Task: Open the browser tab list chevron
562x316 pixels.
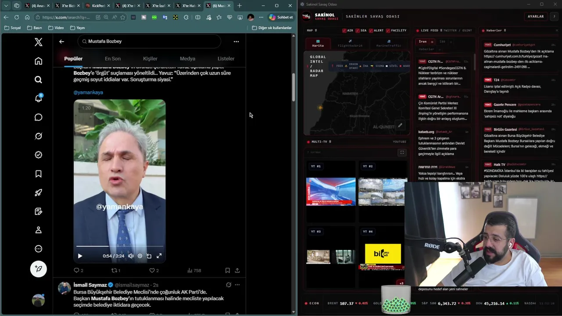Action: coord(6,6)
